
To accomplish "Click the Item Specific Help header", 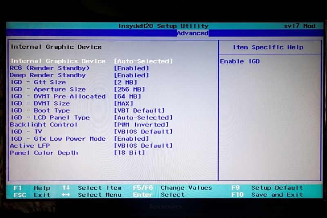I will click(268, 47).
